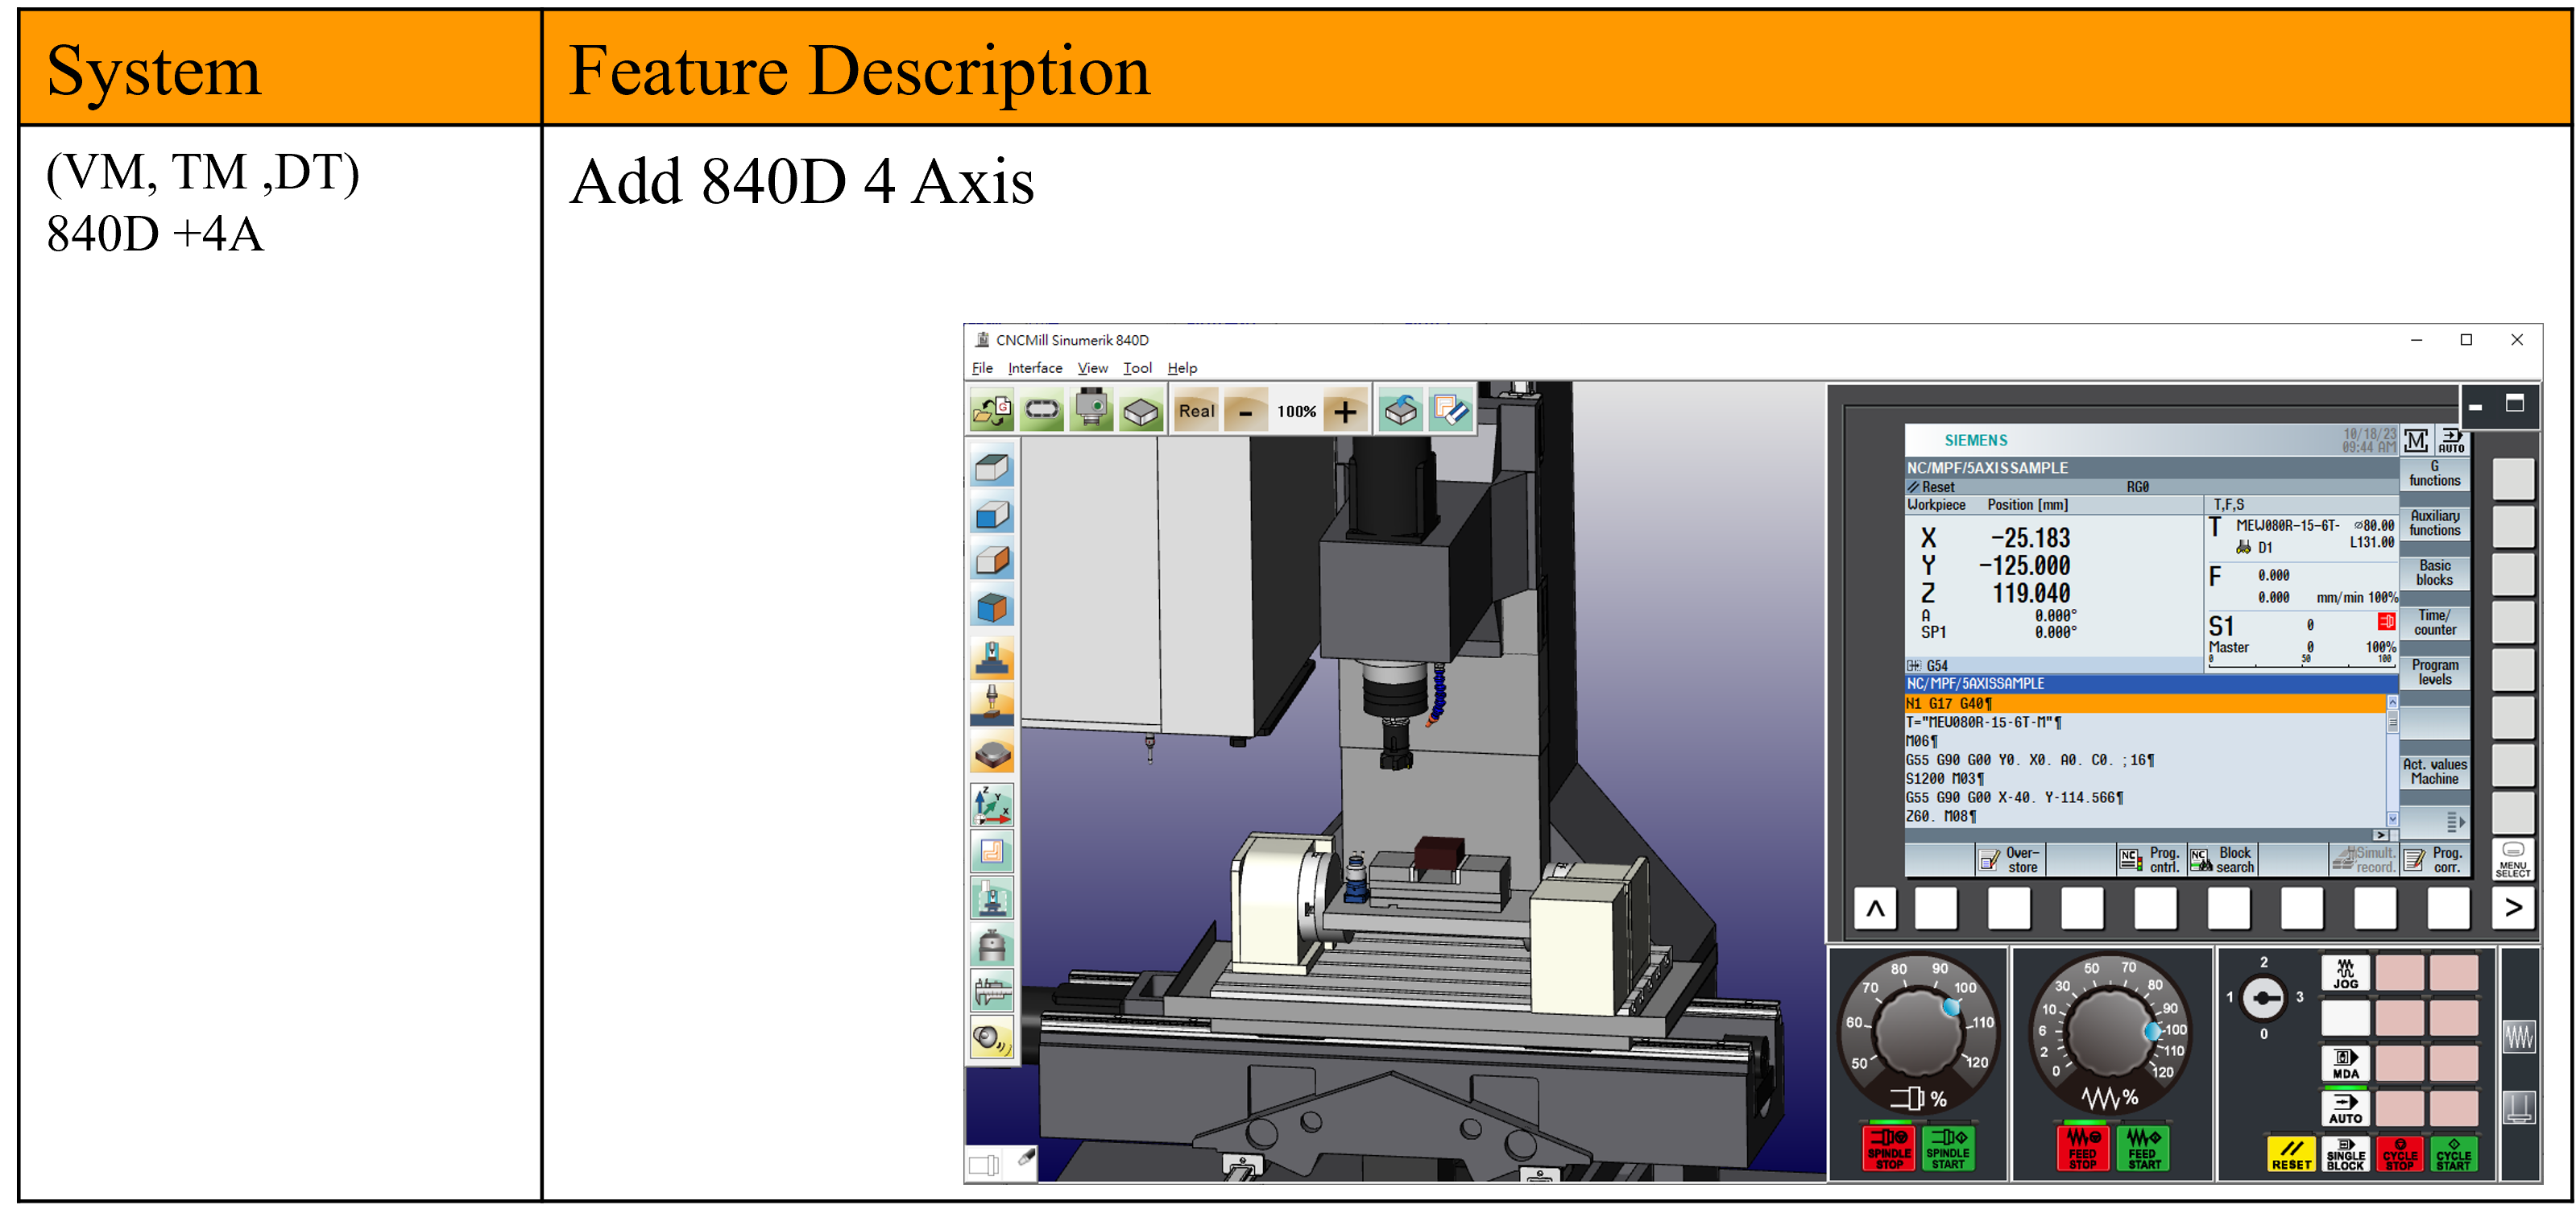The height and width of the screenshot is (1205, 2576).
Task: Click the open G-code file icon
Action: (x=992, y=410)
